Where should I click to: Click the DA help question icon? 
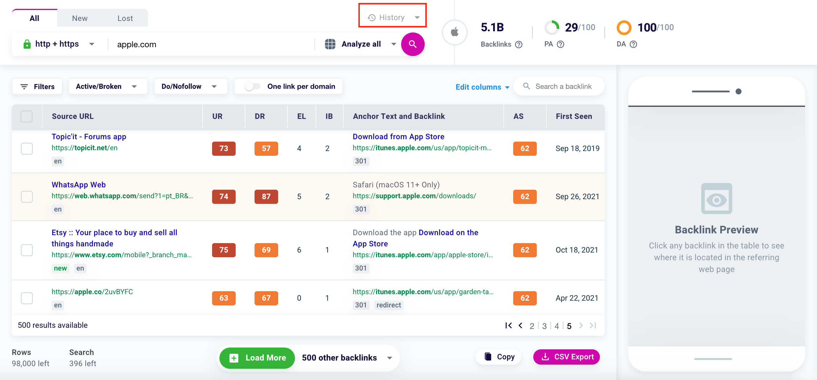[x=633, y=45]
